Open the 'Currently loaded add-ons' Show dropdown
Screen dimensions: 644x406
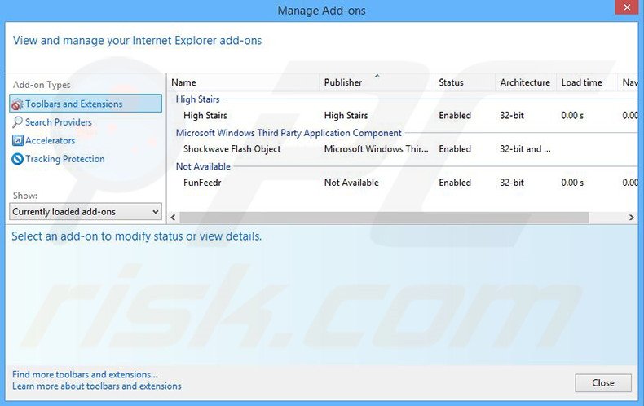(86, 212)
